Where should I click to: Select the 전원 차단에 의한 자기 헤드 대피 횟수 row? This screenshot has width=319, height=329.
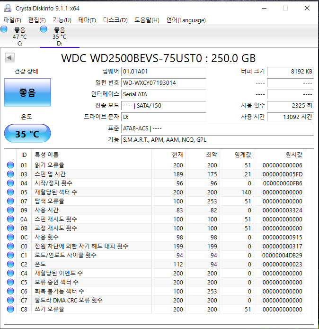pos(155,247)
